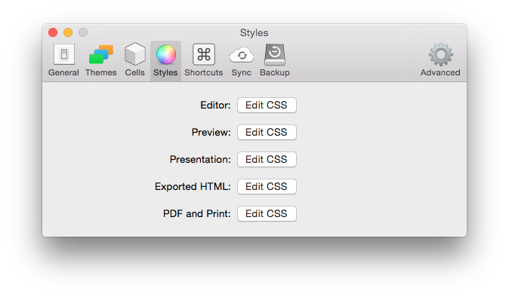Screen dimensions: 509x297
Task: Switch to the Themes pane icon
Action: pyautogui.click(x=101, y=54)
